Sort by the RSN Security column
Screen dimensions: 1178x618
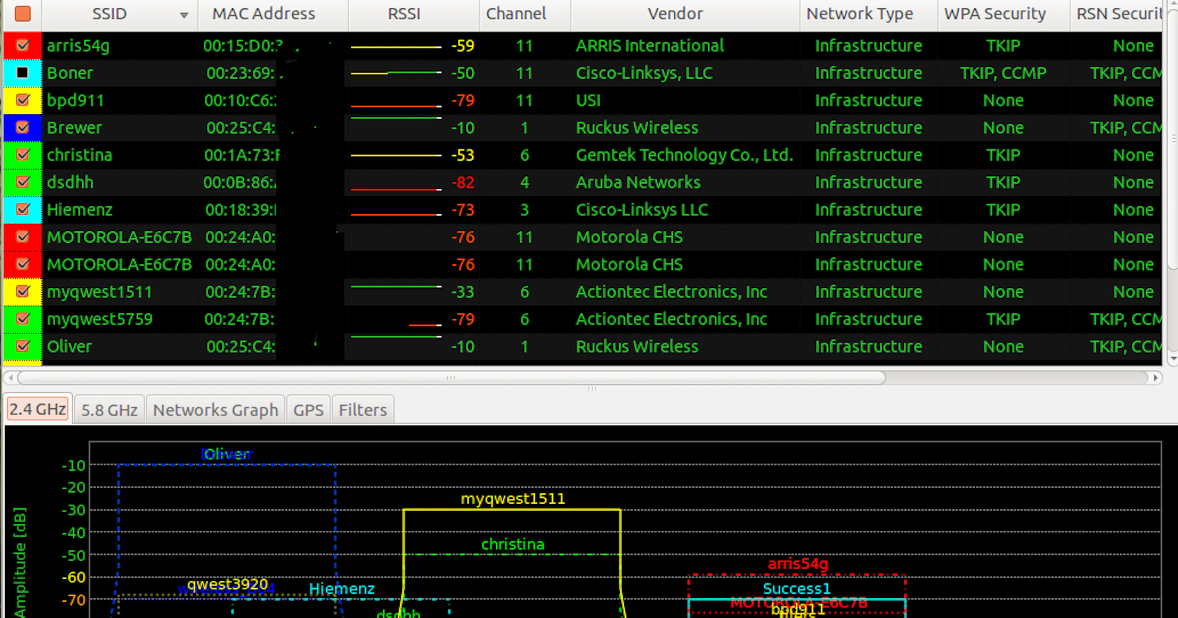1116,14
